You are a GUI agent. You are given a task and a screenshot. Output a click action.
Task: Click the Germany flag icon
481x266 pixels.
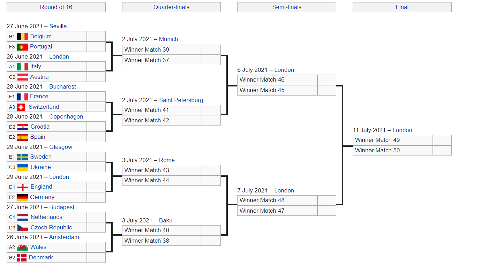tap(23, 197)
